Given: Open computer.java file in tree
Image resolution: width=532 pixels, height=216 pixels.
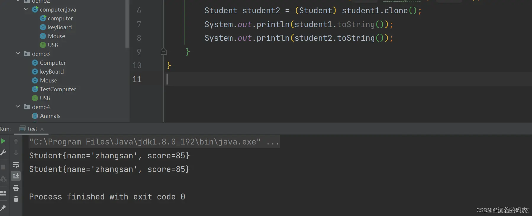Looking at the screenshot, I should click(x=58, y=9).
